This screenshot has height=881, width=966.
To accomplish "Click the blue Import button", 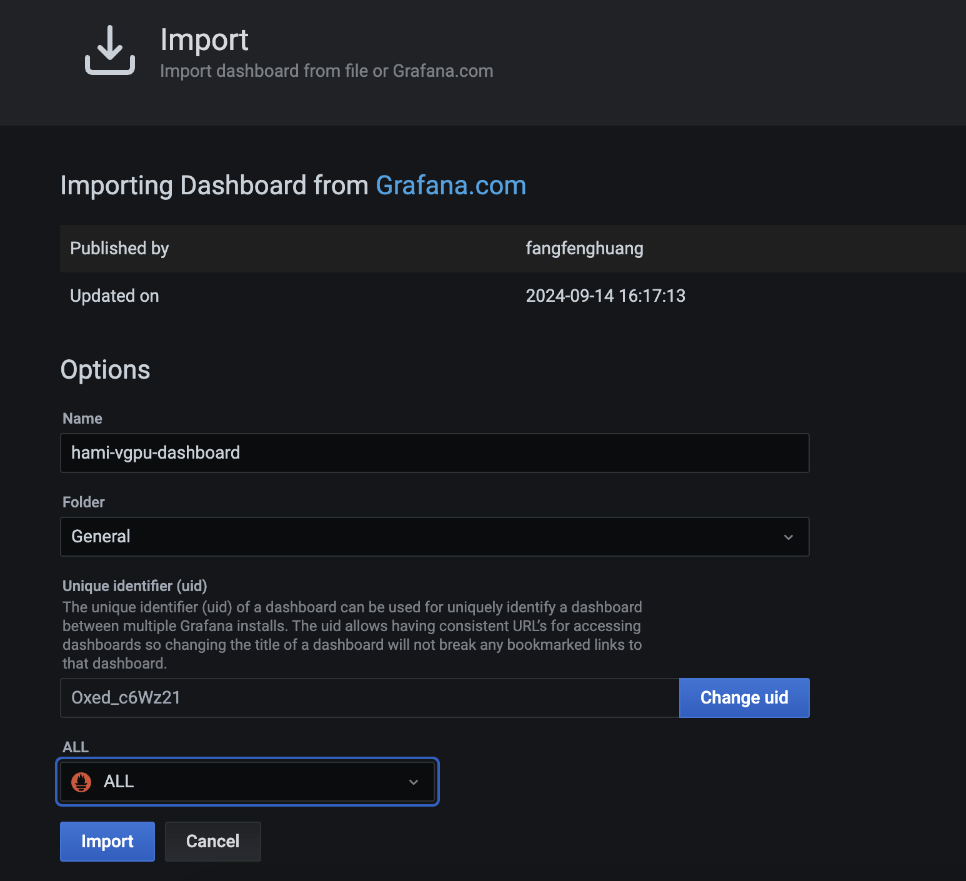I will (107, 842).
